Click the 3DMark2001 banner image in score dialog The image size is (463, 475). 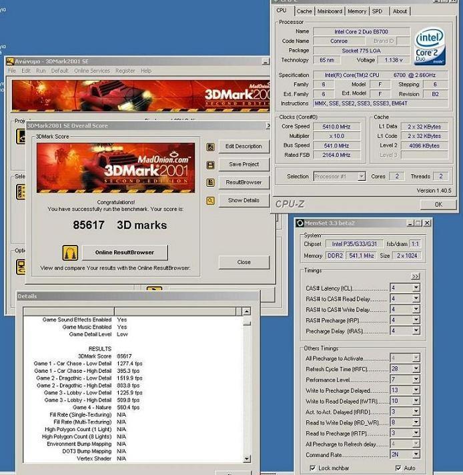[116, 168]
